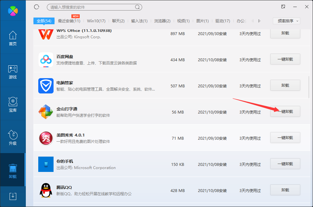Click the 56 MB size value
The image size is (313, 207).
pyautogui.click(x=178, y=112)
